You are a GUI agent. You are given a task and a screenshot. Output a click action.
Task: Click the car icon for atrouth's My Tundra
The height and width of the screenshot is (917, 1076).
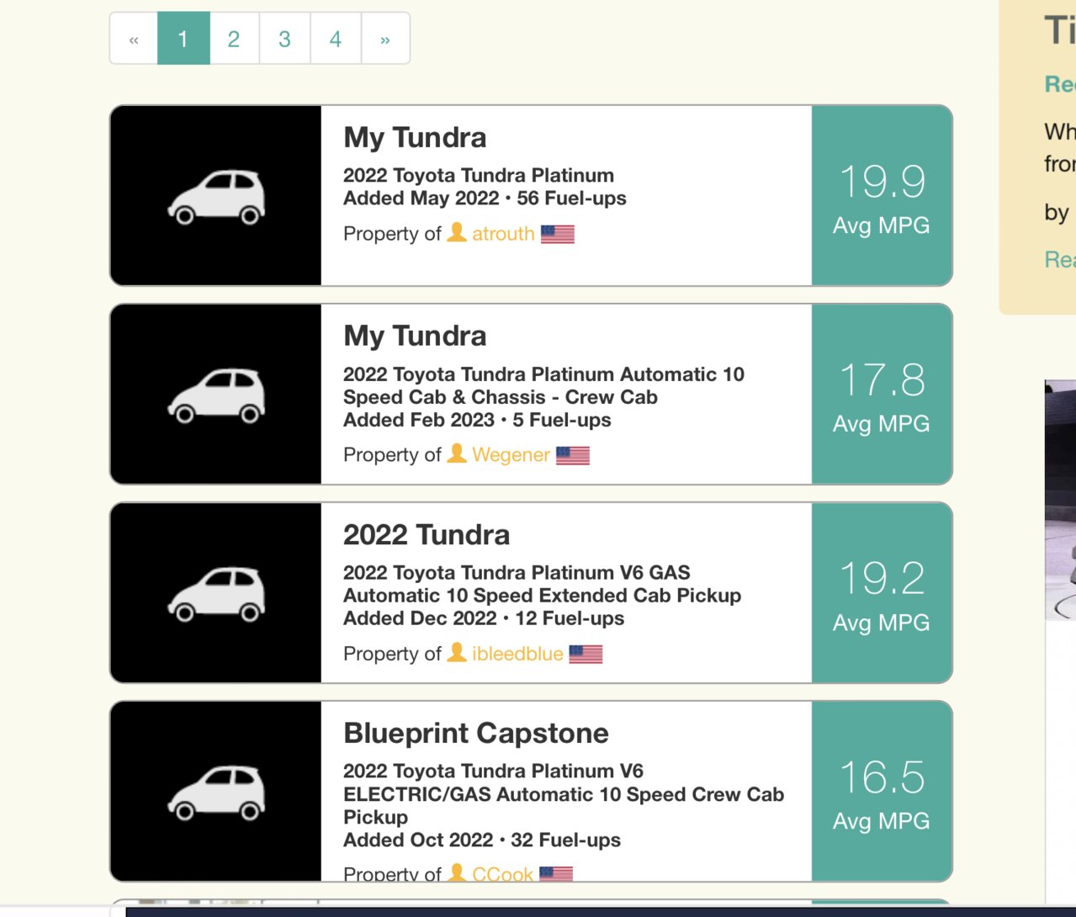[216, 196]
